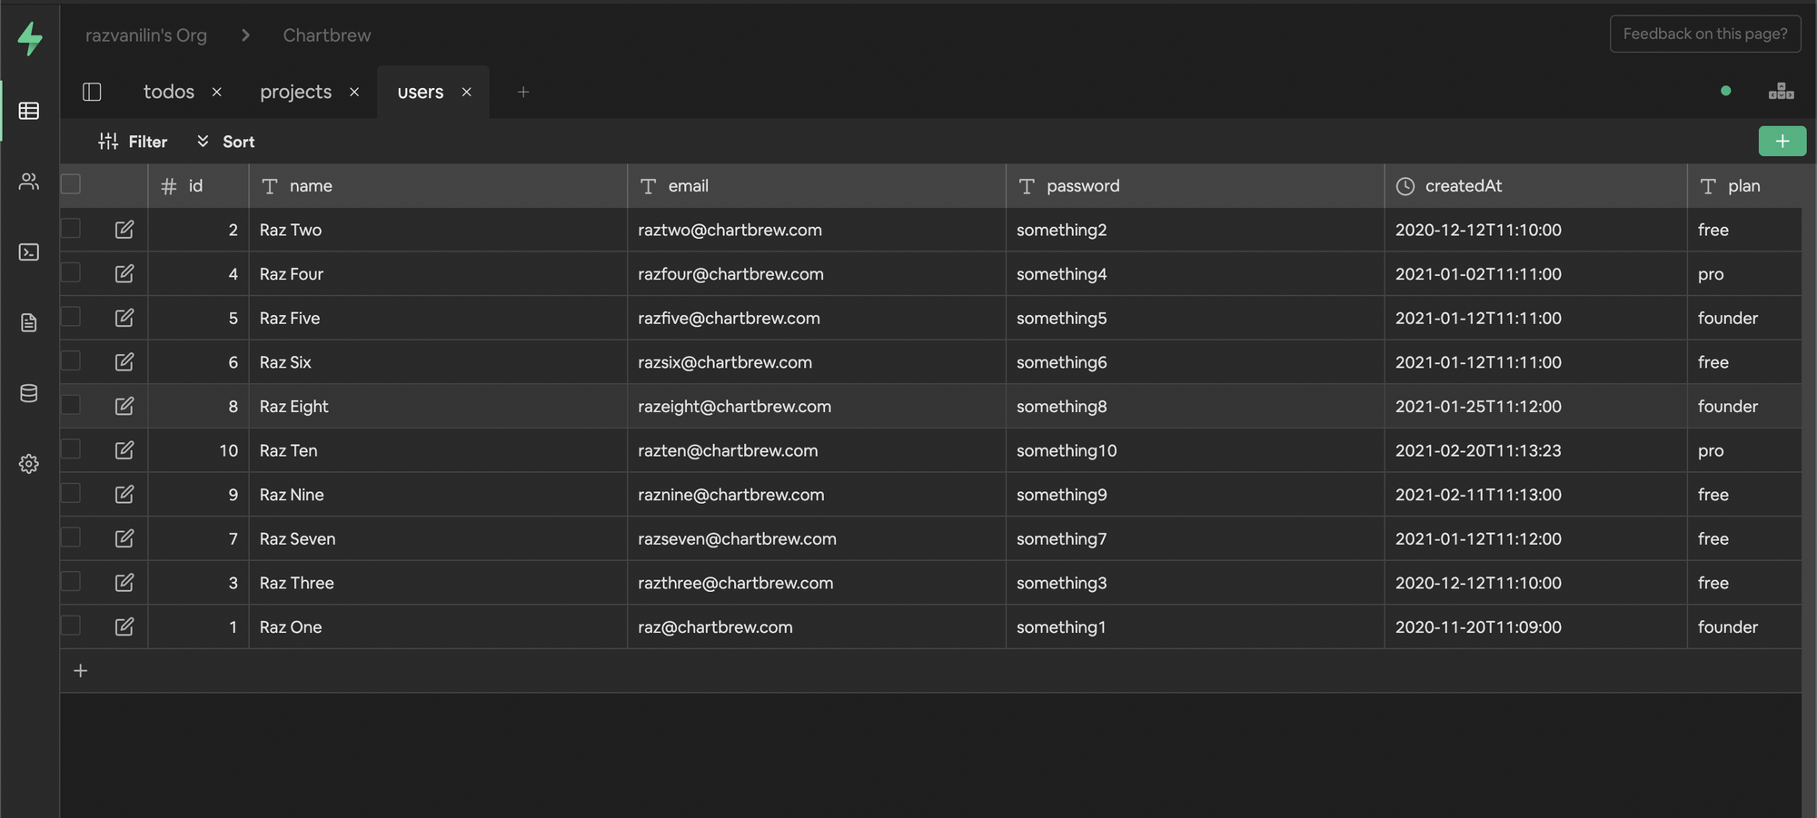Open the Table Editor sidebar icon
The height and width of the screenshot is (818, 1817).
(29, 111)
